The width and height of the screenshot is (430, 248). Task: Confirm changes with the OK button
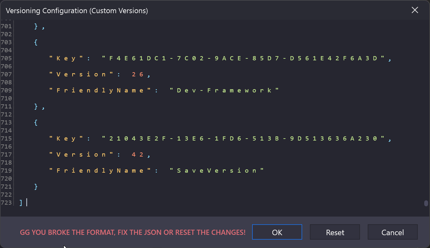click(x=277, y=232)
